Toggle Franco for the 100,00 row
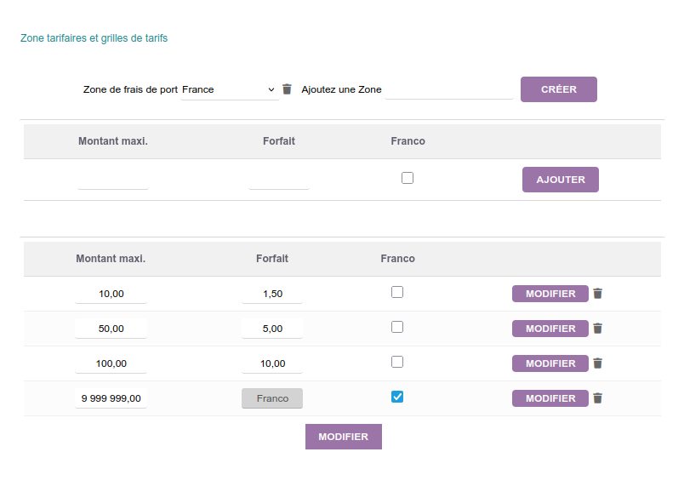 tap(397, 362)
